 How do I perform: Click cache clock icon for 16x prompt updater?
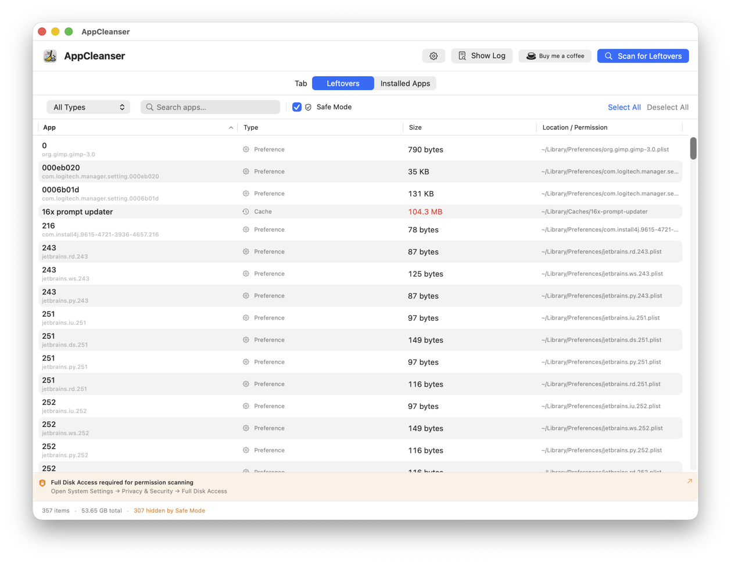[x=246, y=211]
